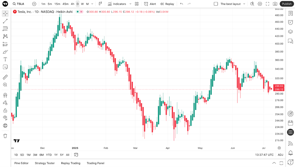295x167 pixels.
Task: Select the M monthly timeframe
Action: (x=87, y=4)
